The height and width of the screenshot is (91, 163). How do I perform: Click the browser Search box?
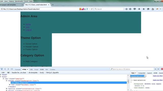click(109, 9)
